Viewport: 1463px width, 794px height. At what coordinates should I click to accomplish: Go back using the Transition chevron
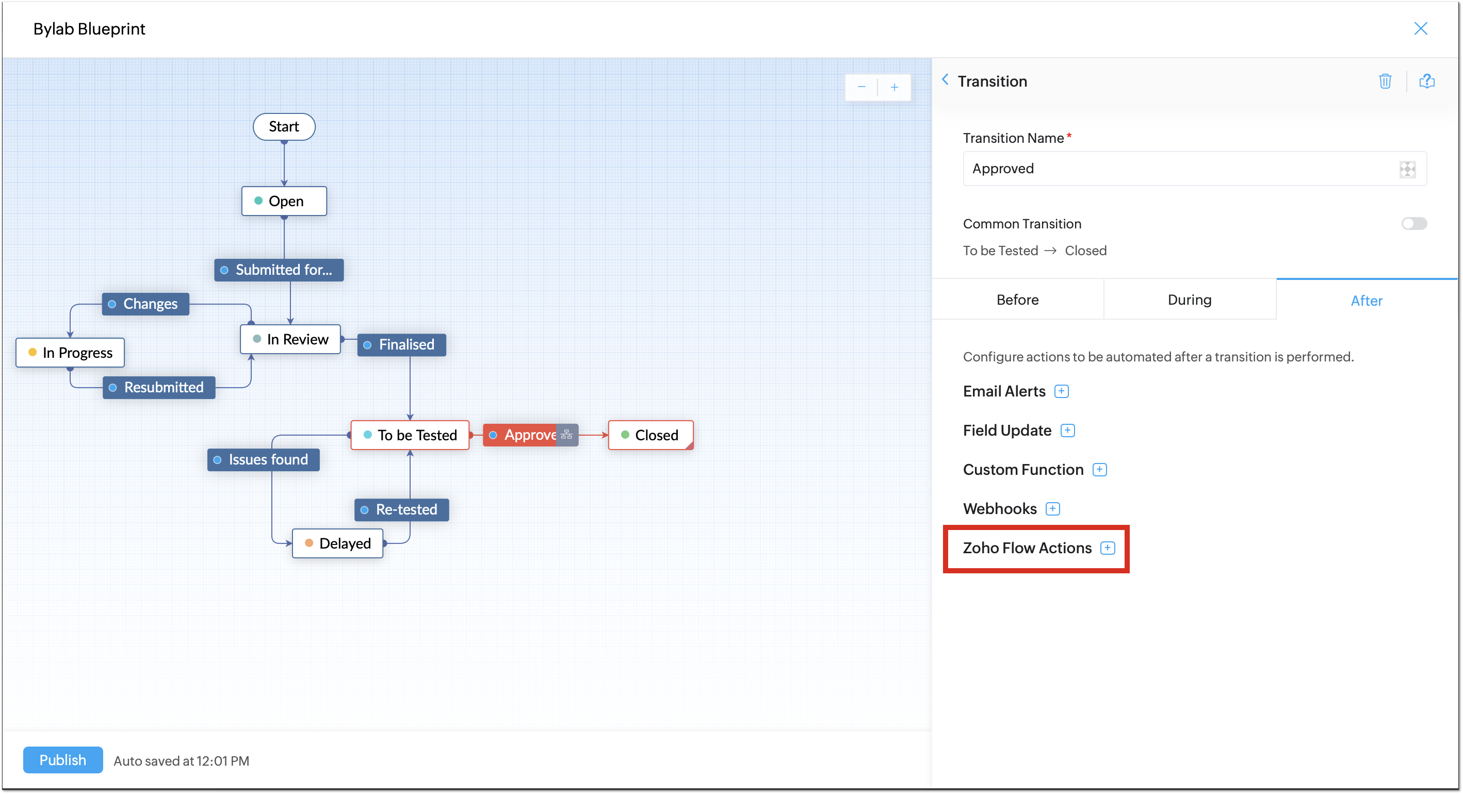945,80
